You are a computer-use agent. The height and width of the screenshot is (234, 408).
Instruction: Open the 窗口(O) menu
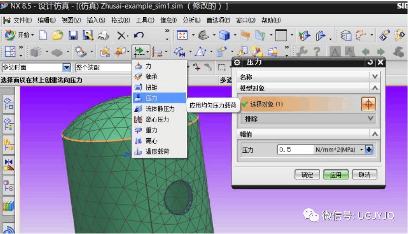(245, 20)
